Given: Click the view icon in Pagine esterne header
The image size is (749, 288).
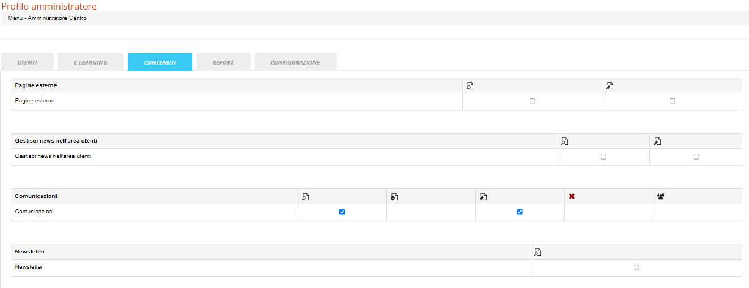Looking at the screenshot, I should pos(470,86).
